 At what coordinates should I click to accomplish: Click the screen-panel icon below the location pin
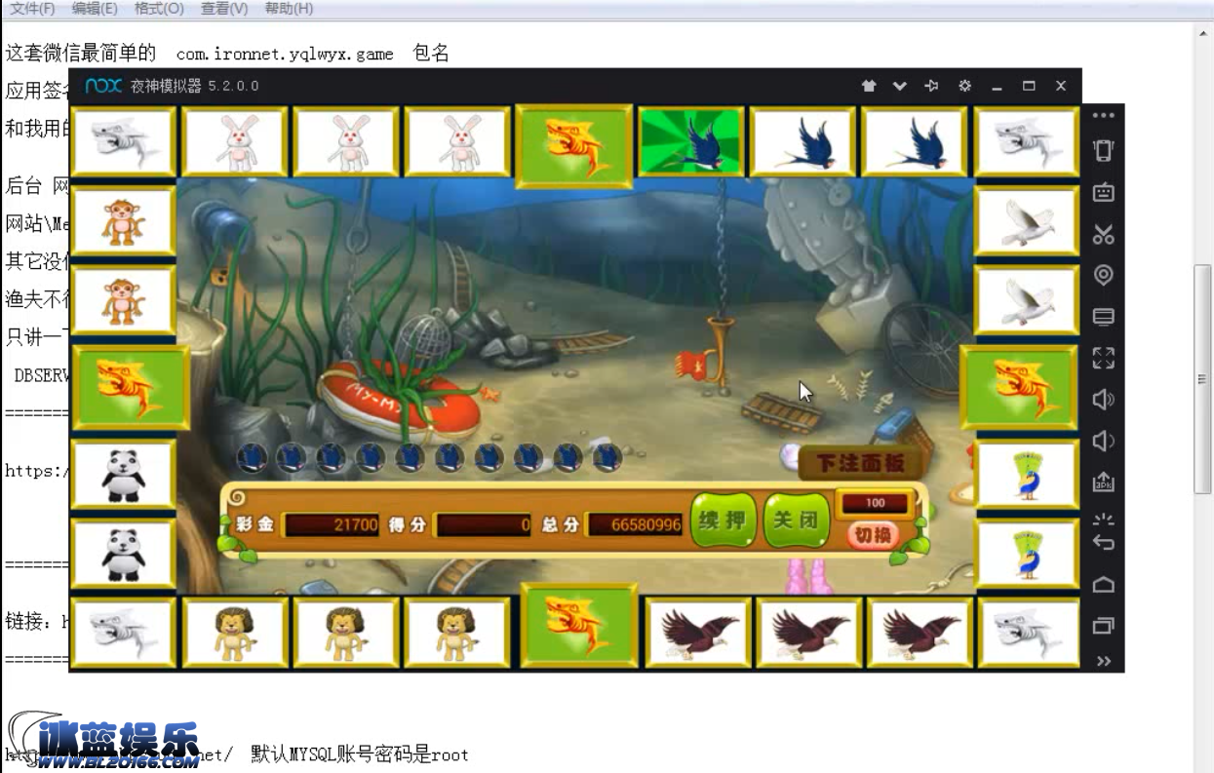point(1103,317)
